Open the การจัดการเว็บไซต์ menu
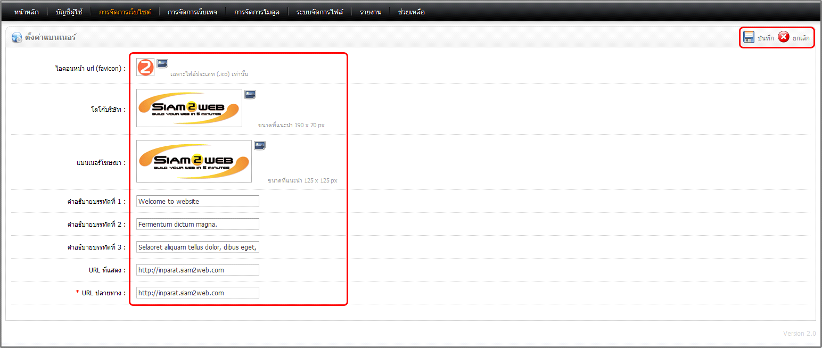The image size is (822, 348). (125, 12)
